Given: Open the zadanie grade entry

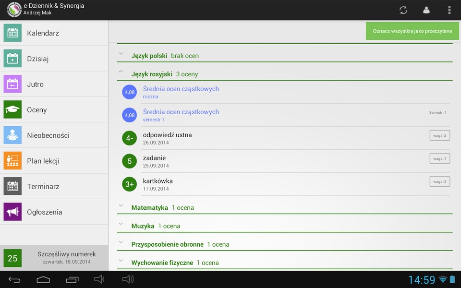Looking at the screenshot, I should pos(285,161).
